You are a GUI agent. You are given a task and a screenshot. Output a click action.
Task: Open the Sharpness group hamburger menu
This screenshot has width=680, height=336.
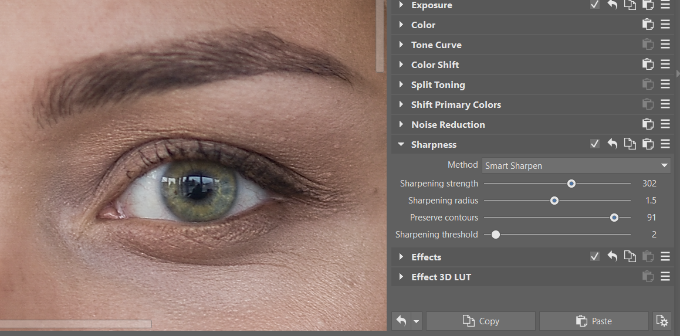click(x=665, y=144)
